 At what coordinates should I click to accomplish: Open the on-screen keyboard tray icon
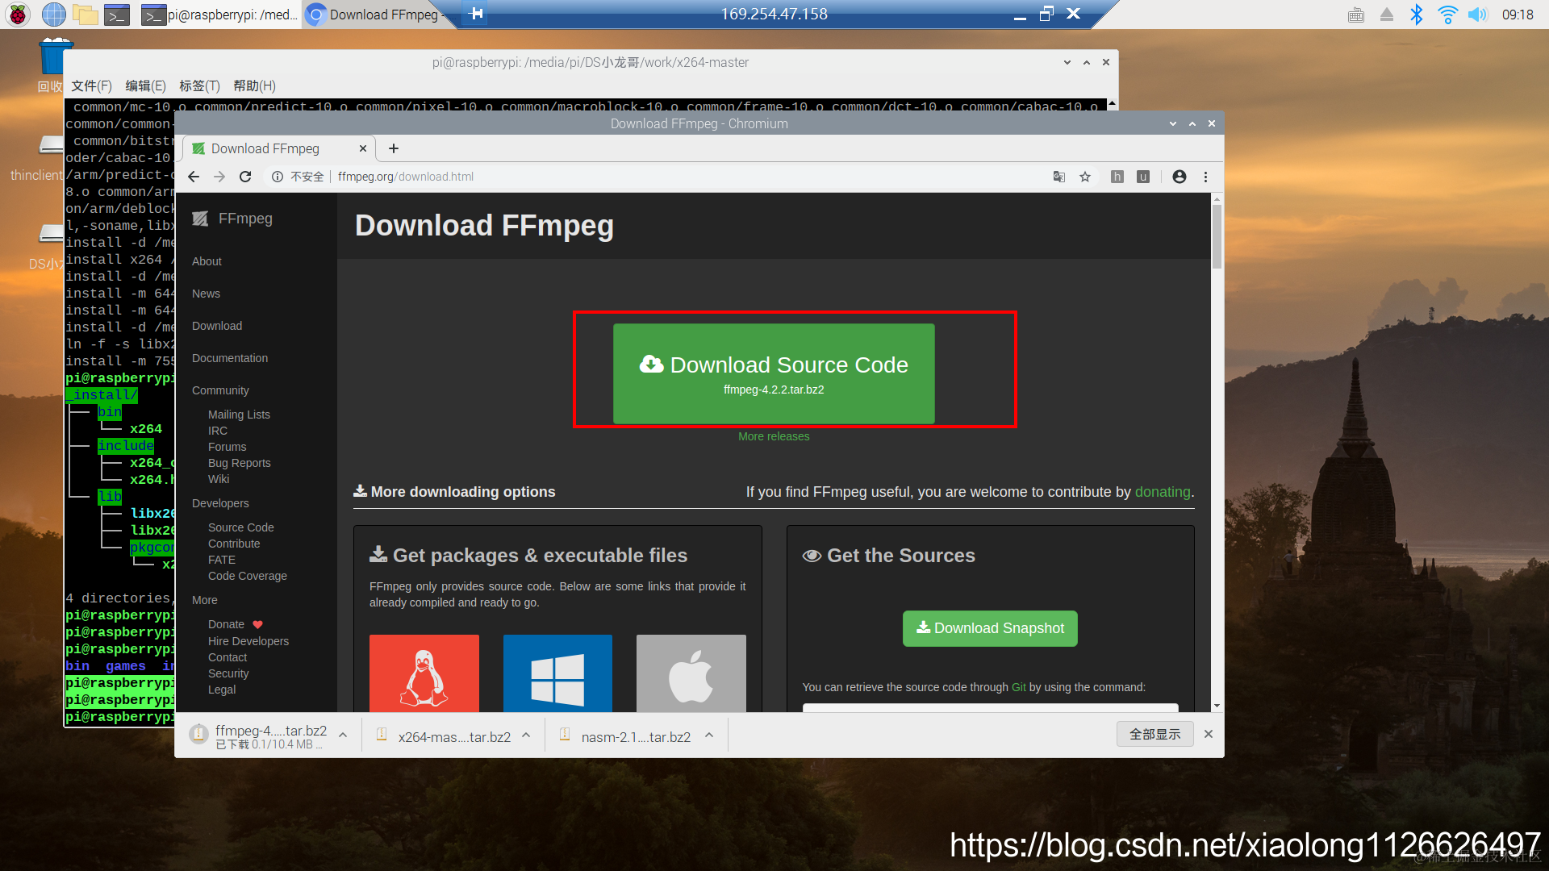(x=1356, y=14)
